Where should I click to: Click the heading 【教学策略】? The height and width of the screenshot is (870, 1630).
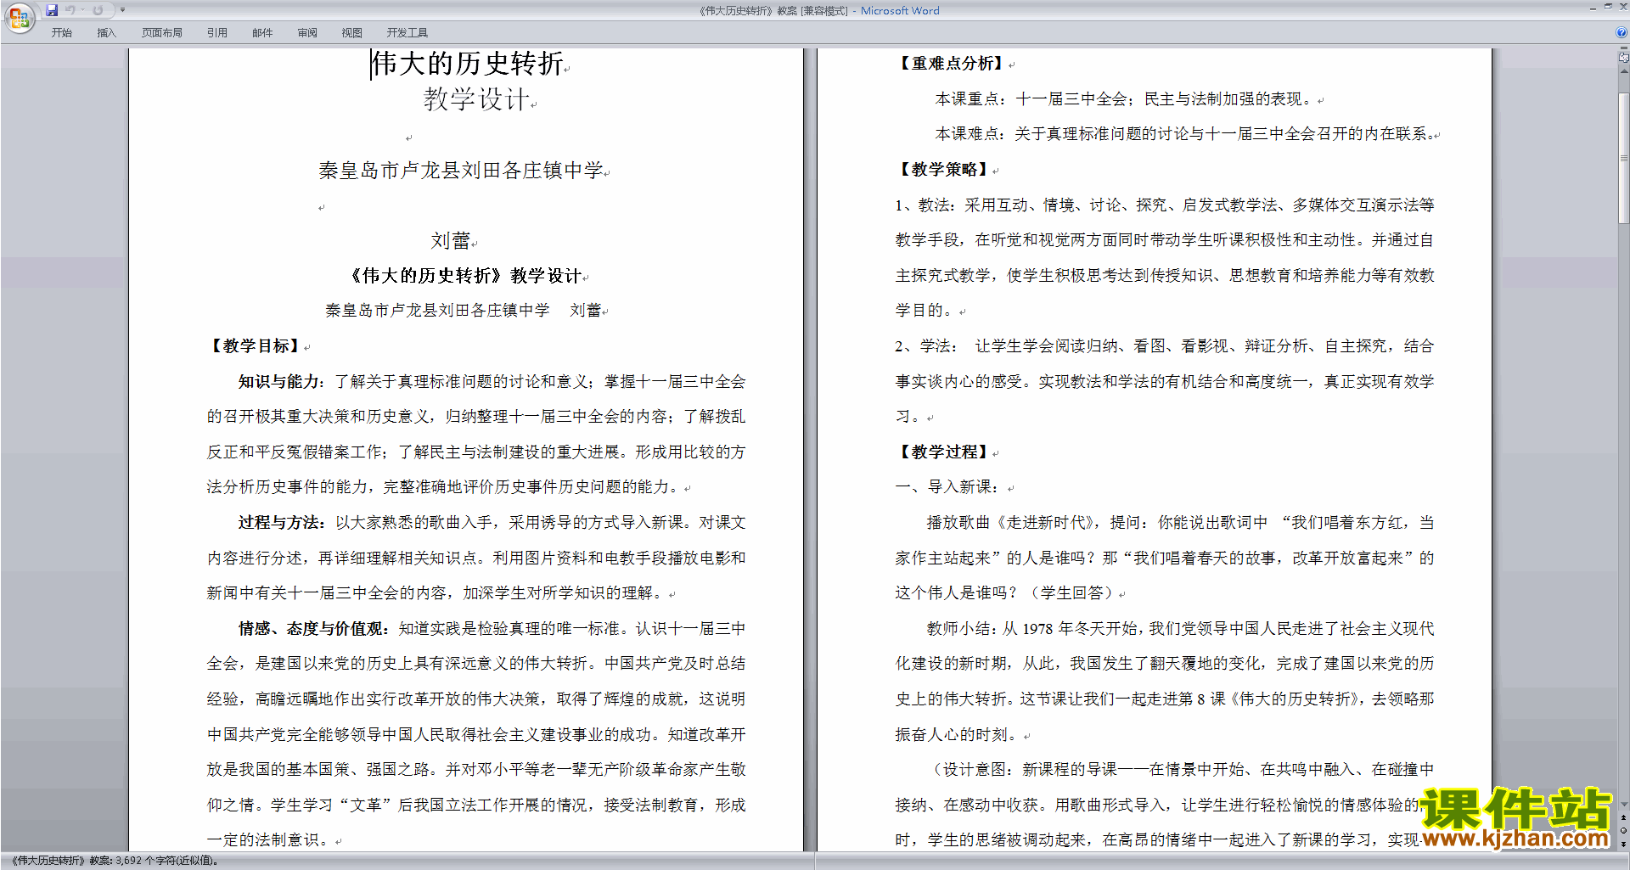click(x=943, y=170)
